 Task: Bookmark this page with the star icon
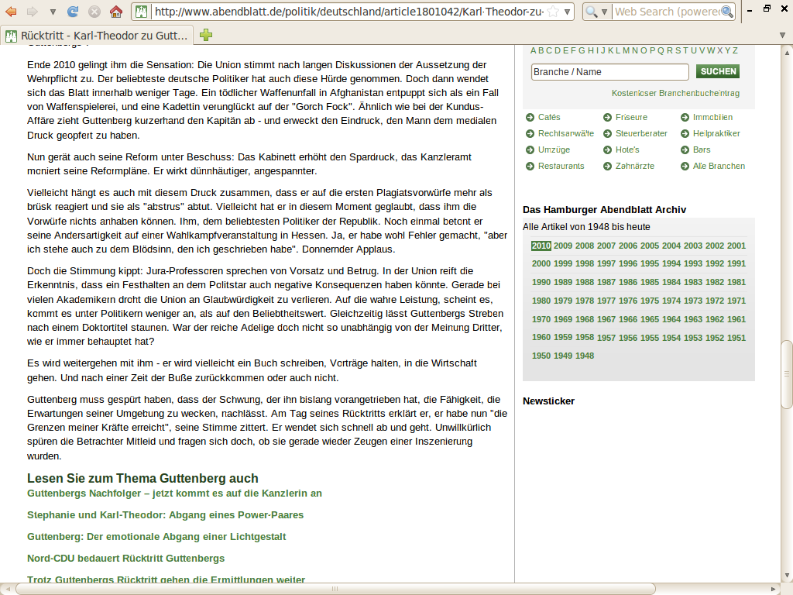[553, 12]
